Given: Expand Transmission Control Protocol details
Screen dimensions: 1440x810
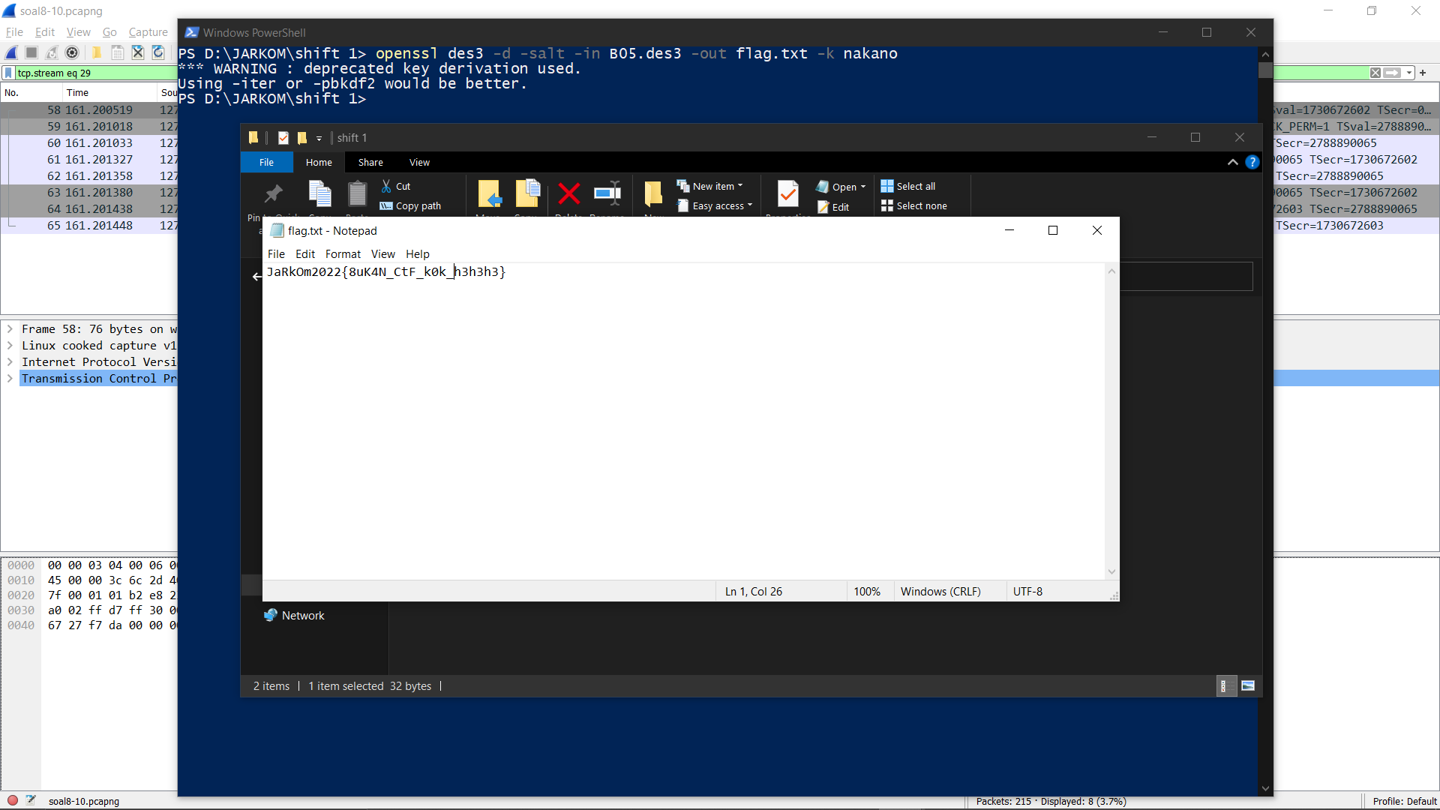Looking at the screenshot, I should tap(10, 379).
